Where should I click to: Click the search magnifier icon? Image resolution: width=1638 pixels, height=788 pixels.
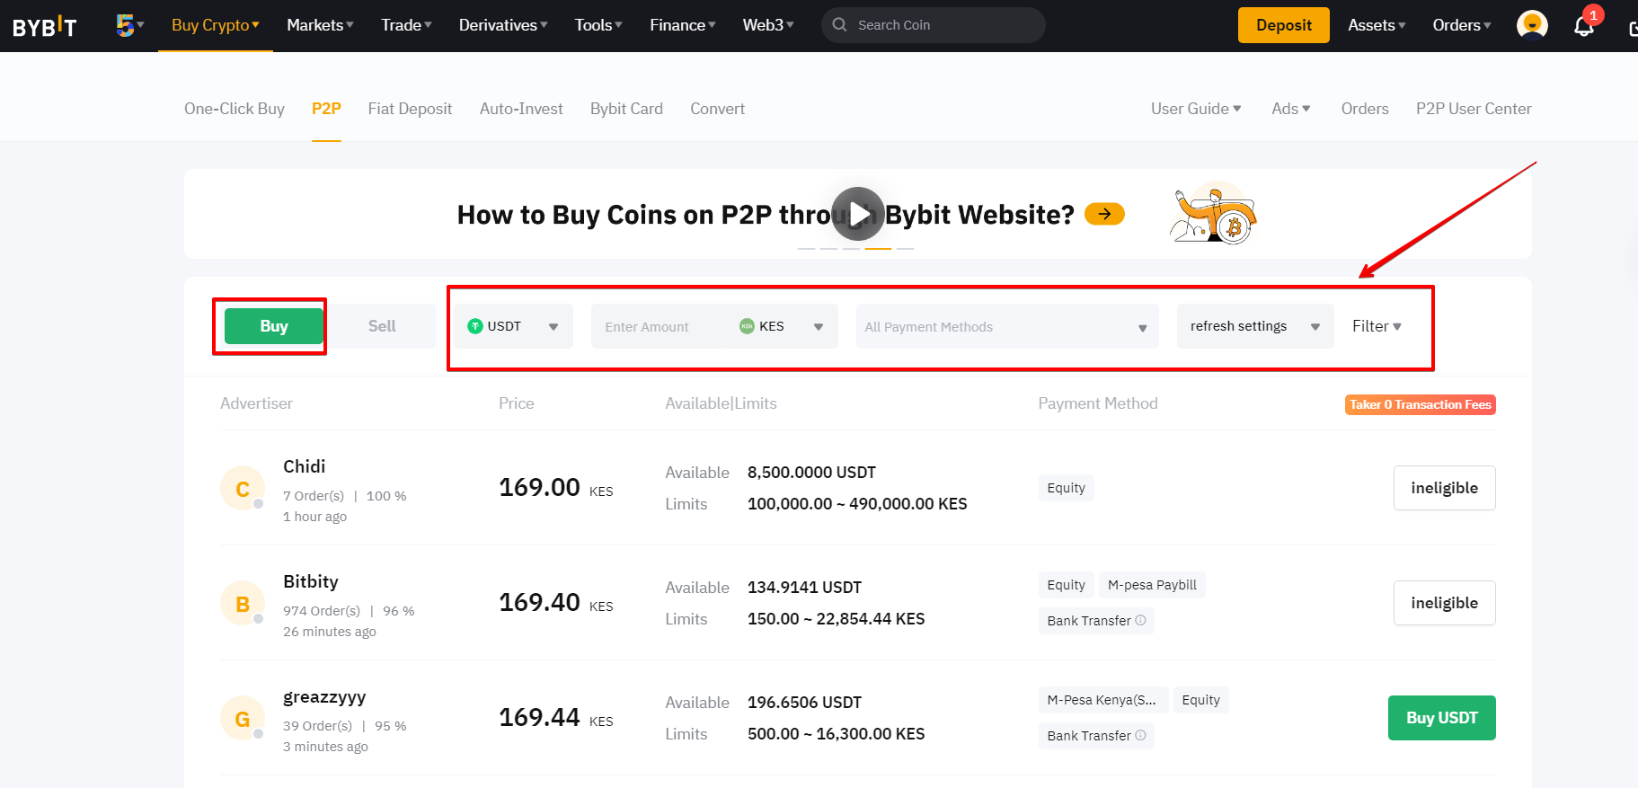(839, 25)
